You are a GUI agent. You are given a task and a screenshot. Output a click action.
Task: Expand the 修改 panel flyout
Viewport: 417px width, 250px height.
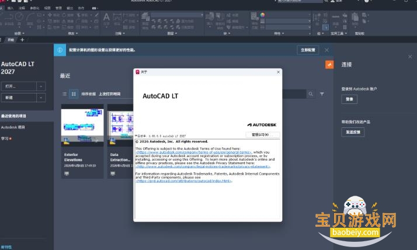72,33
